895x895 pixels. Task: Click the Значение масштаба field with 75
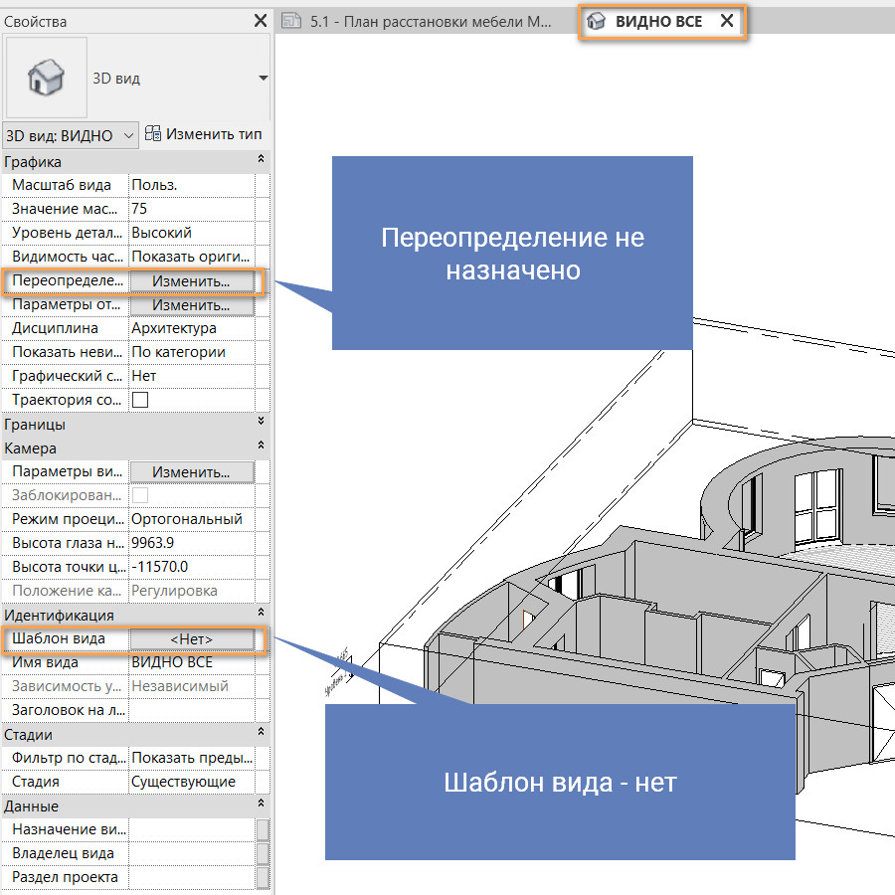(x=192, y=209)
